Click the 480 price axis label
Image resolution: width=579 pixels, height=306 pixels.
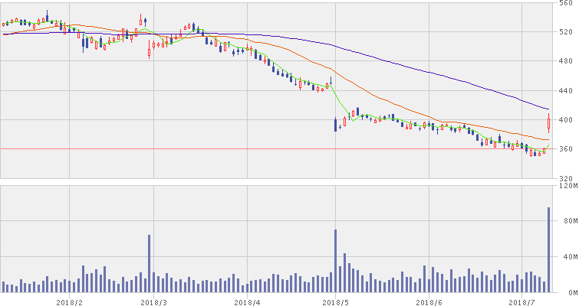coord(566,61)
